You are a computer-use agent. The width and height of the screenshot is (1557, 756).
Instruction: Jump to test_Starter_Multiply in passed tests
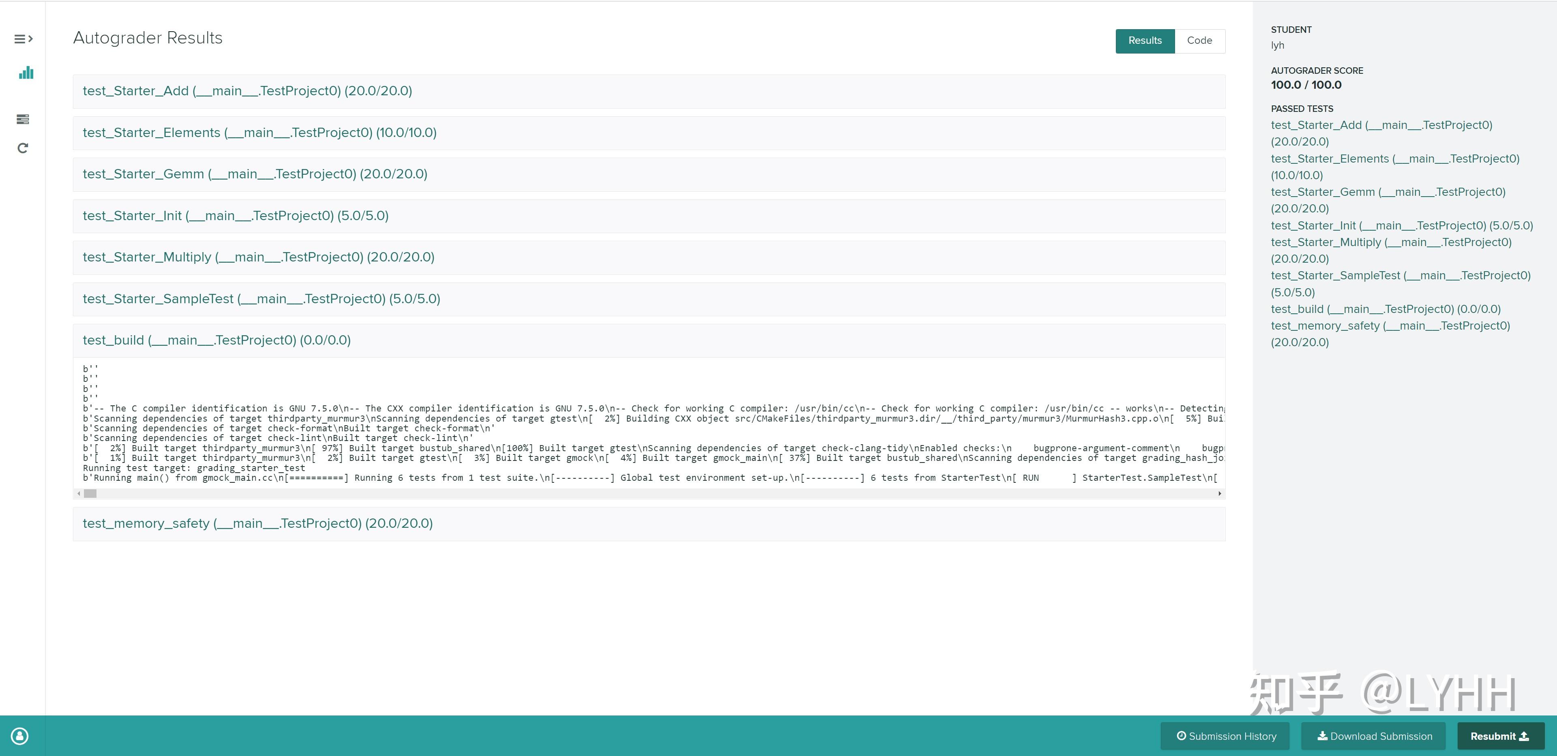(x=1390, y=242)
